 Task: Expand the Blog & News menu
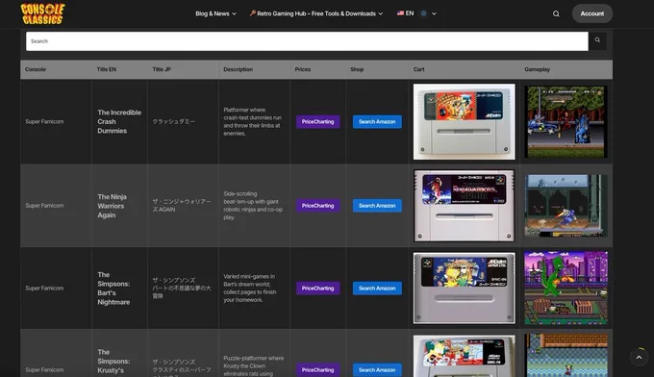click(x=215, y=13)
